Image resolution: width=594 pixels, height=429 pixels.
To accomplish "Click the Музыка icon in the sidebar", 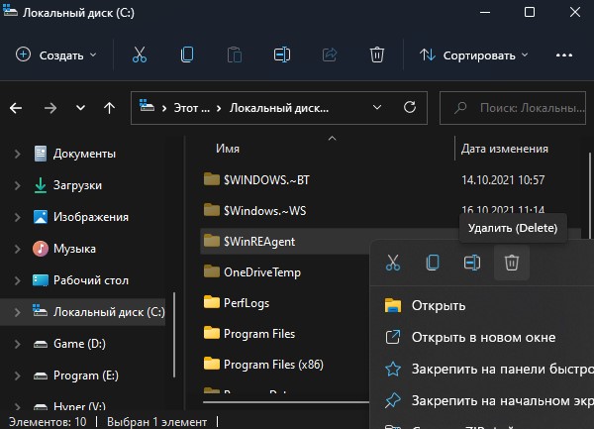I will click(41, 249).
